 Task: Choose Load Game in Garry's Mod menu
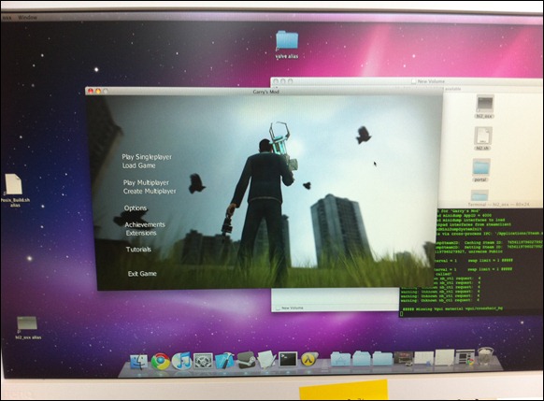[x=138, y=165]
